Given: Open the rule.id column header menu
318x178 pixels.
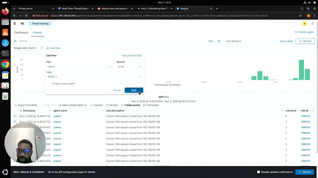Looking at the screenshot, I should (313, 111).
